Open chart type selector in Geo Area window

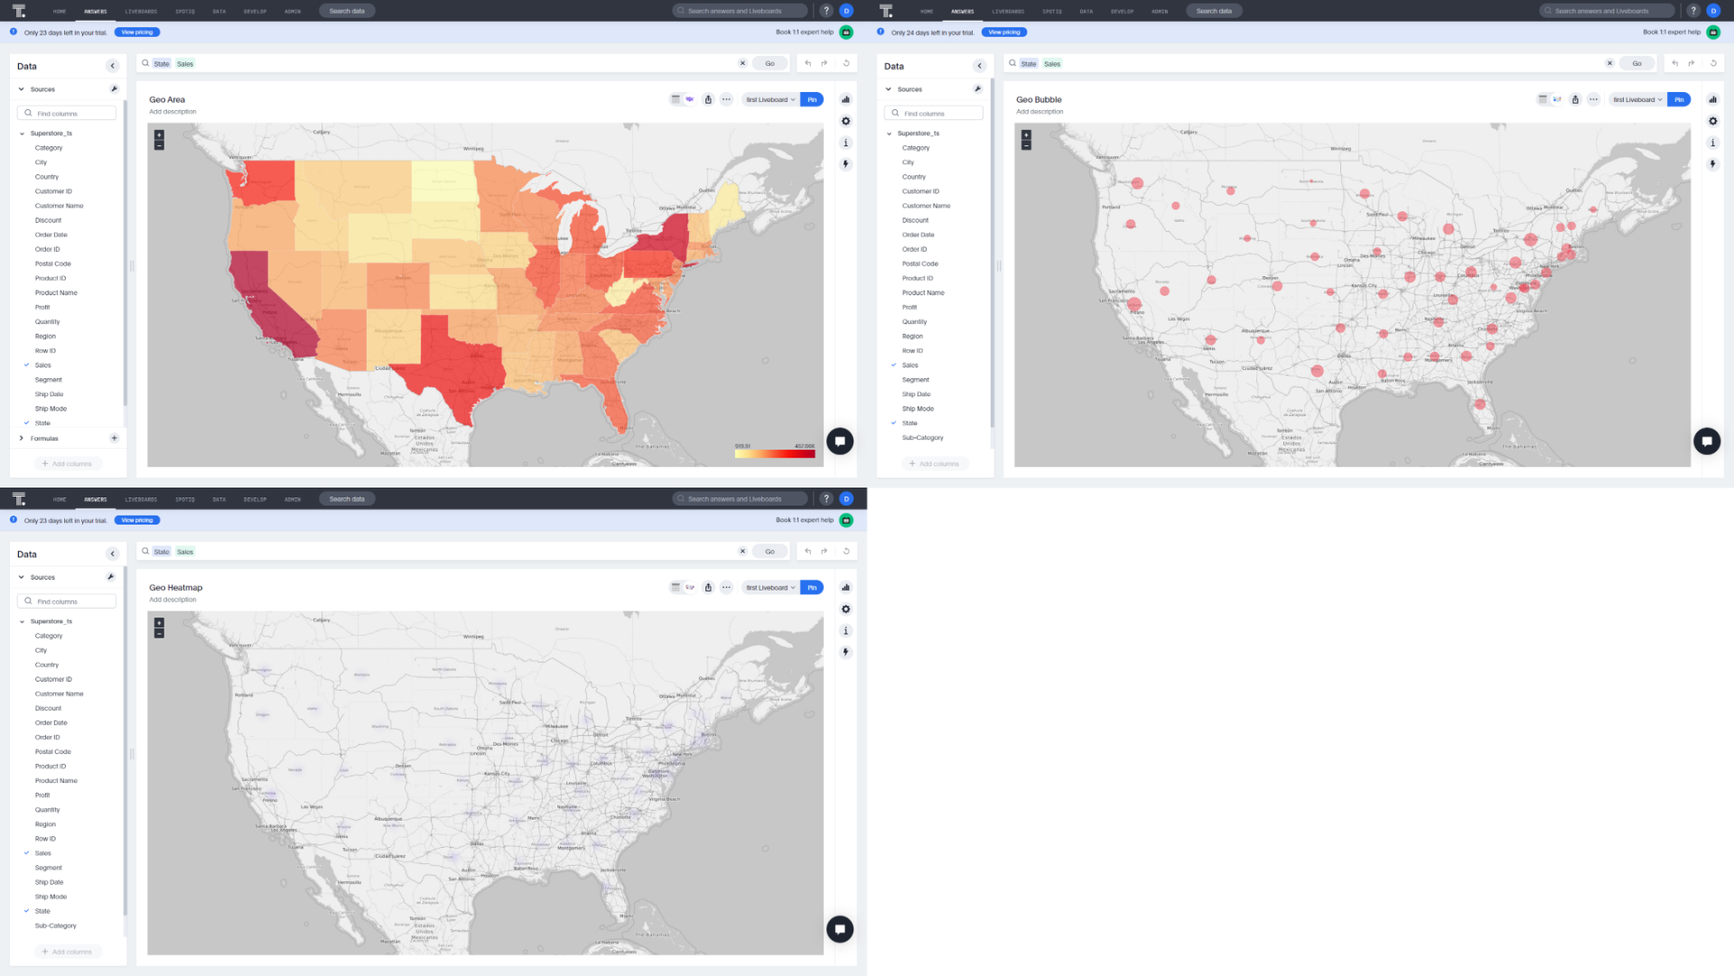click(845, 99)
